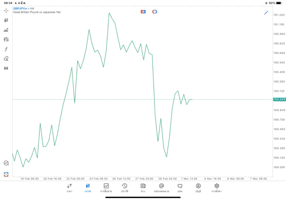Tap the one-click trading icon in sidebar

click(6, 174)
